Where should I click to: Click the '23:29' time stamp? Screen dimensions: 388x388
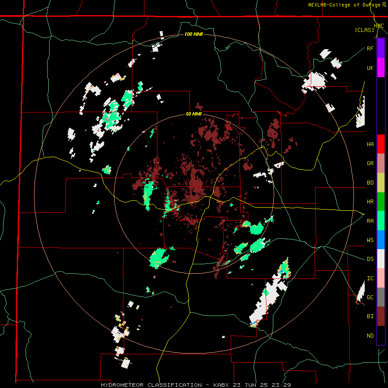coord(282,385)
